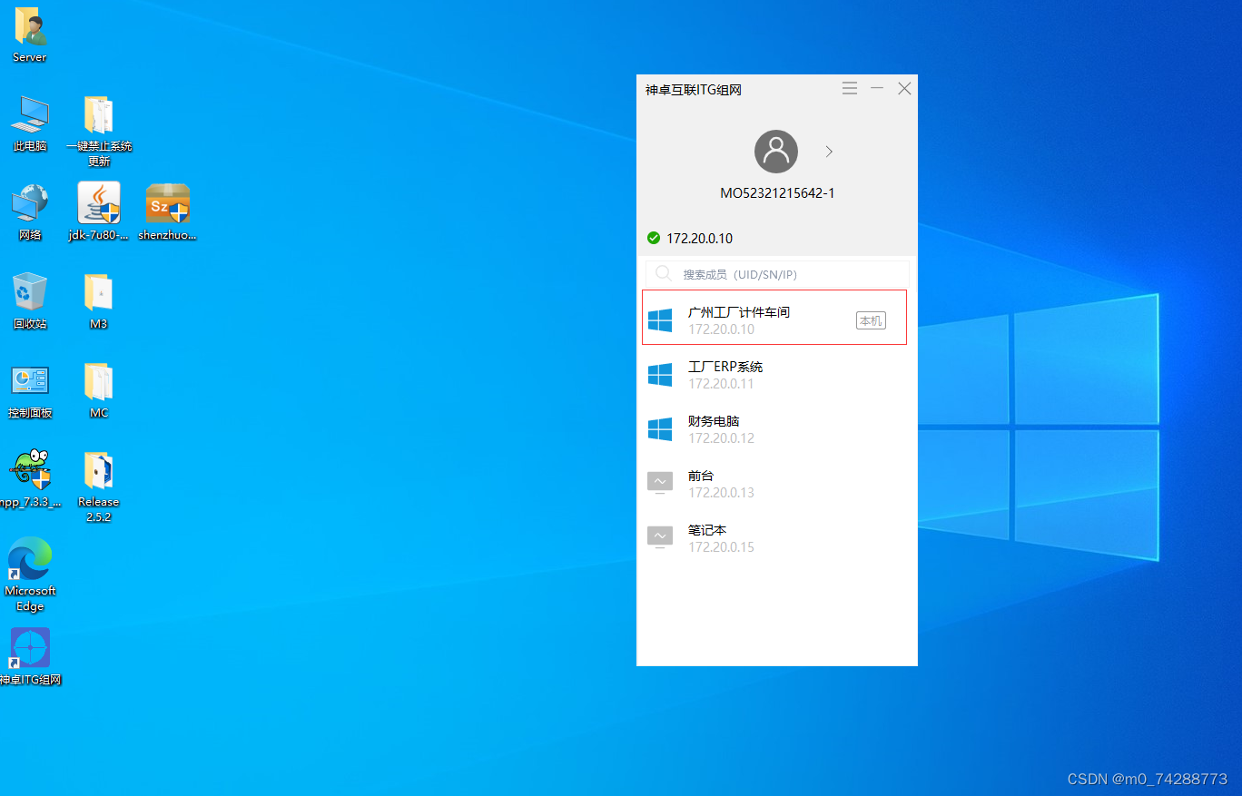1242x796 pixels.
Task: Click the search magnifier icon
Action: click(664, 273)
